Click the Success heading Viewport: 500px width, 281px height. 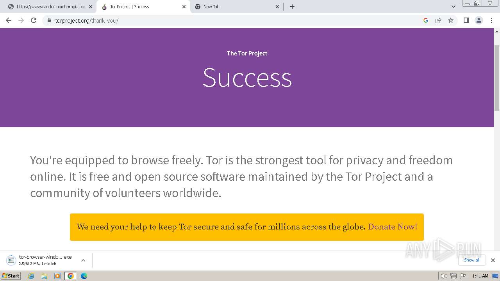247,78
